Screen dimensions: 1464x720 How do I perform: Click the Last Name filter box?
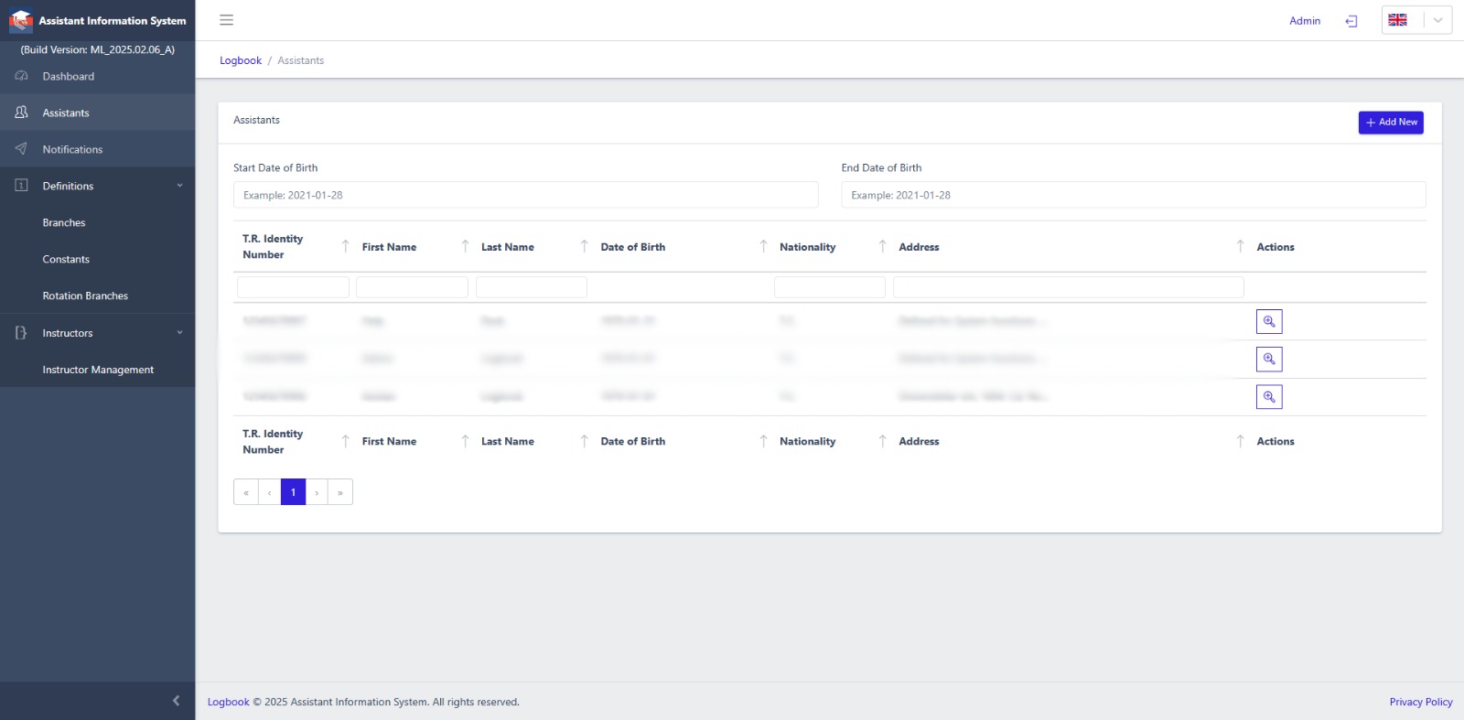[532, 287]
